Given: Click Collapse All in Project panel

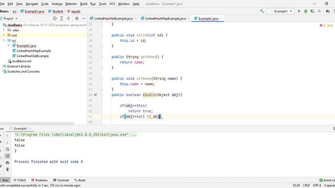Looking at the screenshot, I should tap(69, 19).
